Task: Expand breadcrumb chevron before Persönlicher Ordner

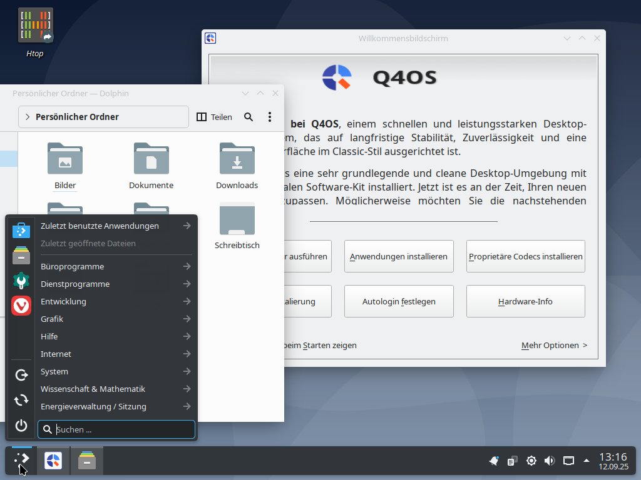Action: [x=28, y=117]
